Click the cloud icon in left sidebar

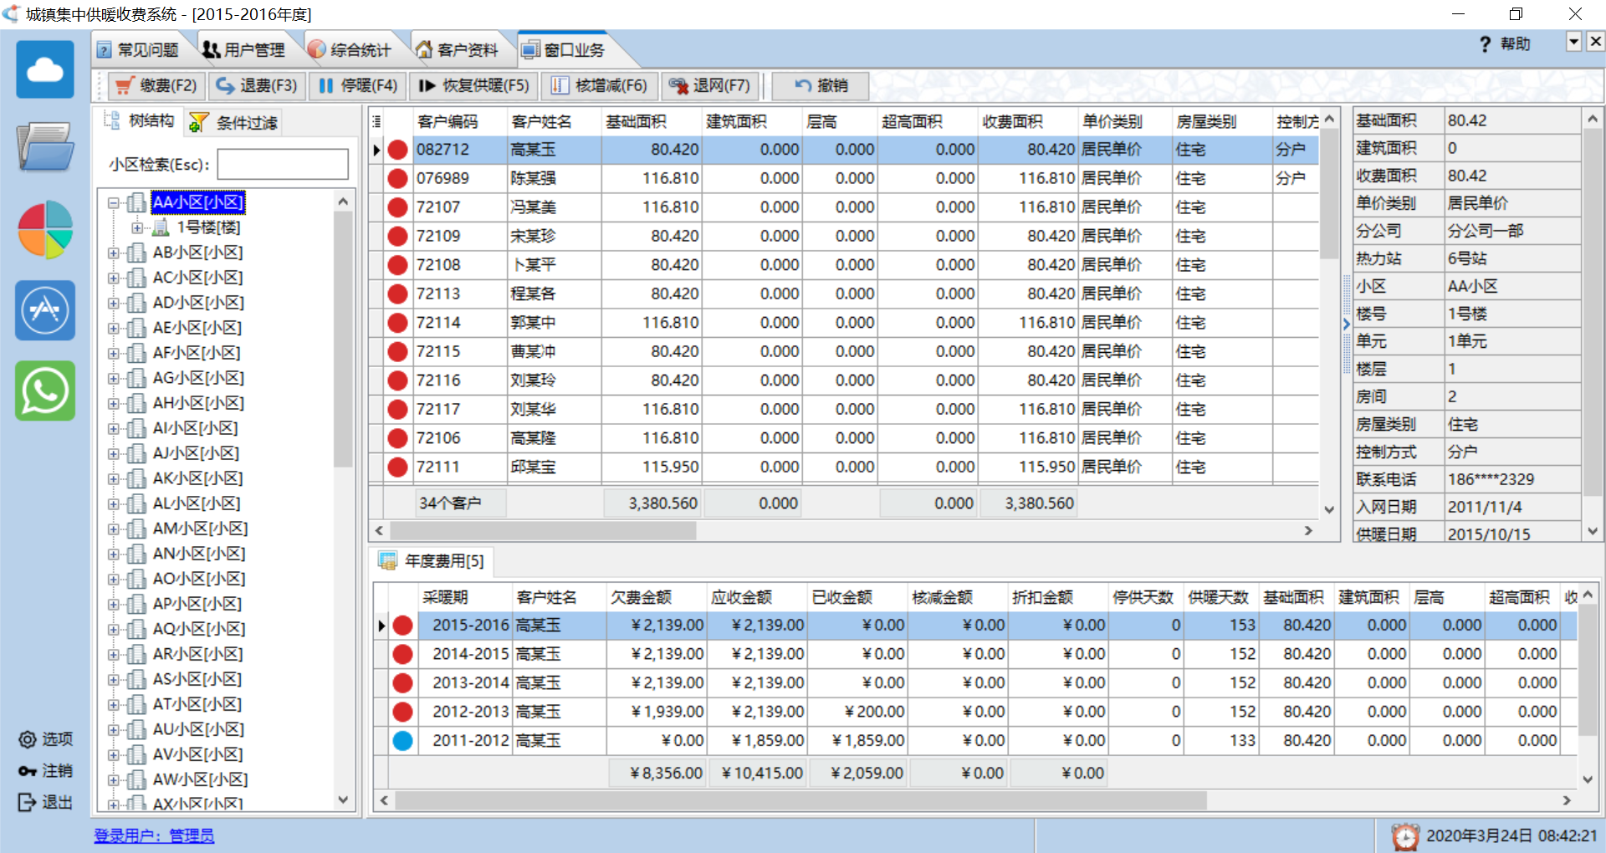(x=44, y=69)
